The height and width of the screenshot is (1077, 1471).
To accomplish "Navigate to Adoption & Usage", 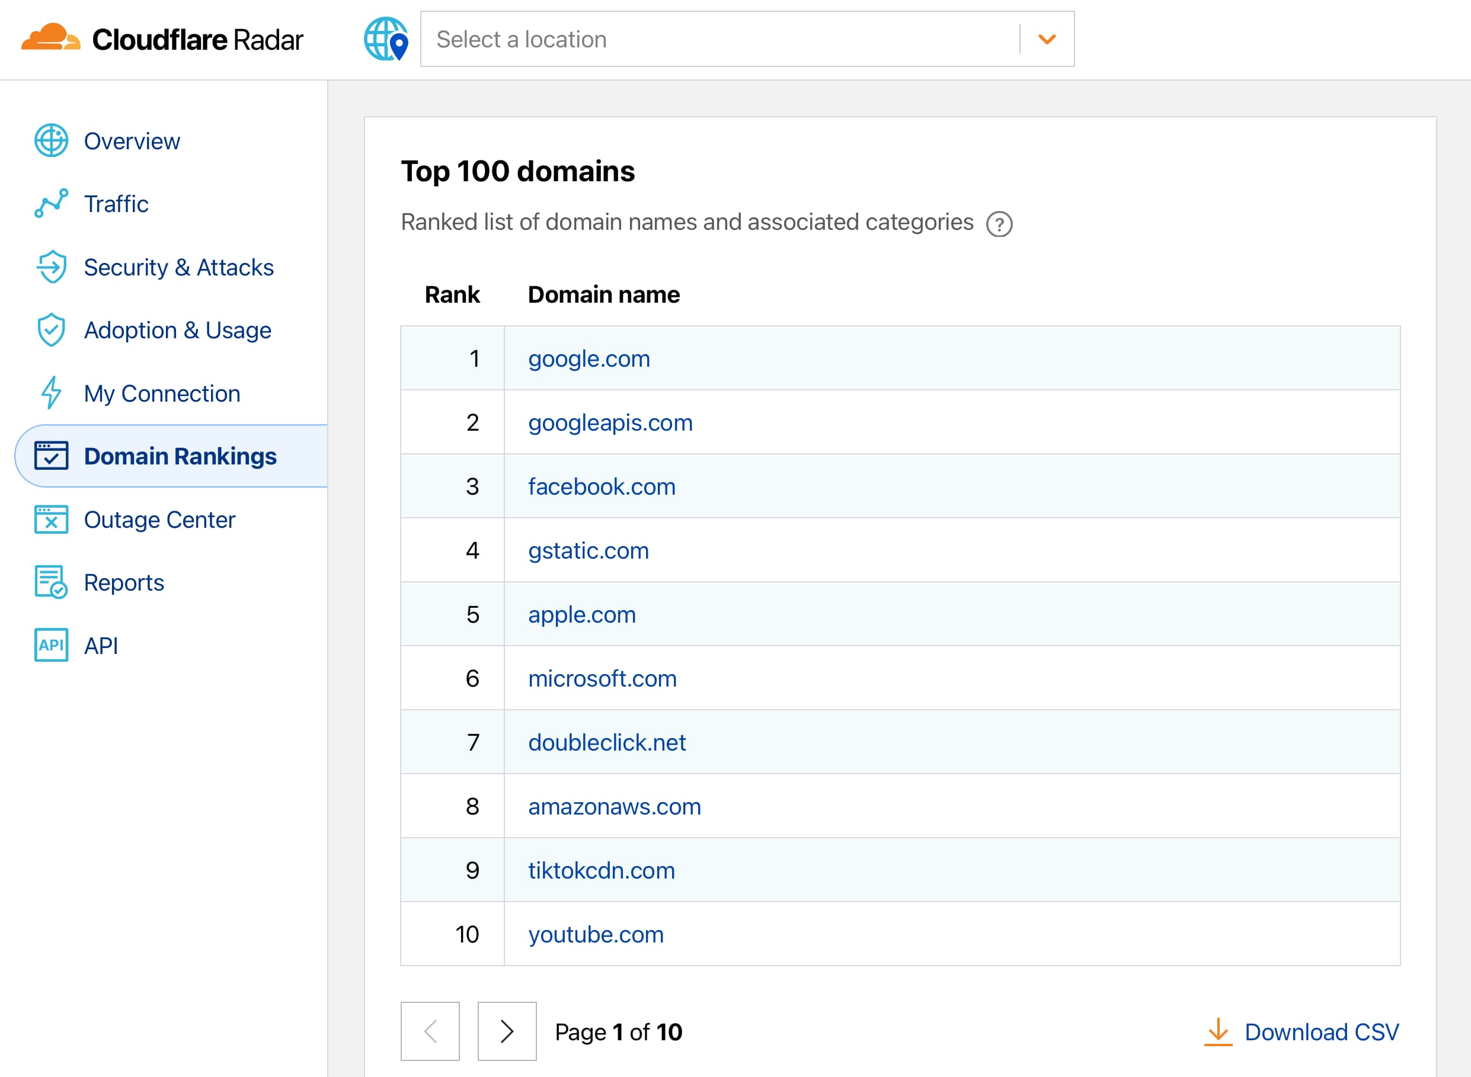I will tap(177, 331).
